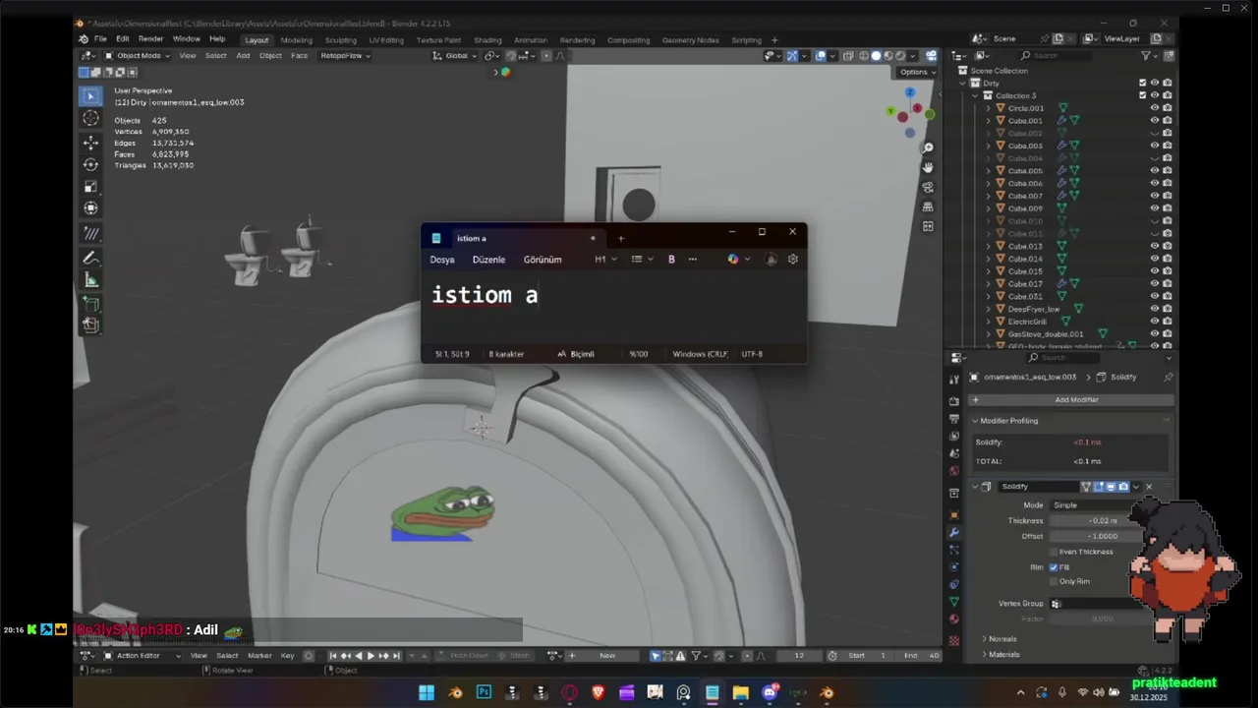Pin the properties editor with pin icon
This screenshot has width=1258, height=708.
point(1168,377)
